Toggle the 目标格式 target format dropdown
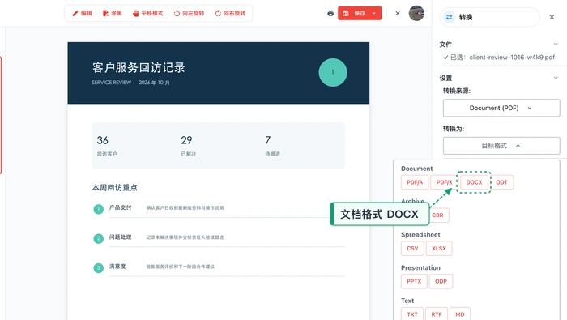Screen dimensions: 567x320 tap(501, 146)
